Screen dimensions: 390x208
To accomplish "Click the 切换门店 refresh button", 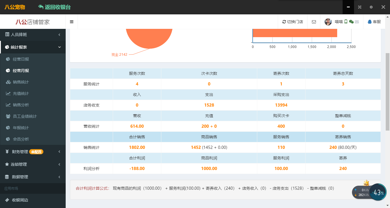I will tap(293, 22).
